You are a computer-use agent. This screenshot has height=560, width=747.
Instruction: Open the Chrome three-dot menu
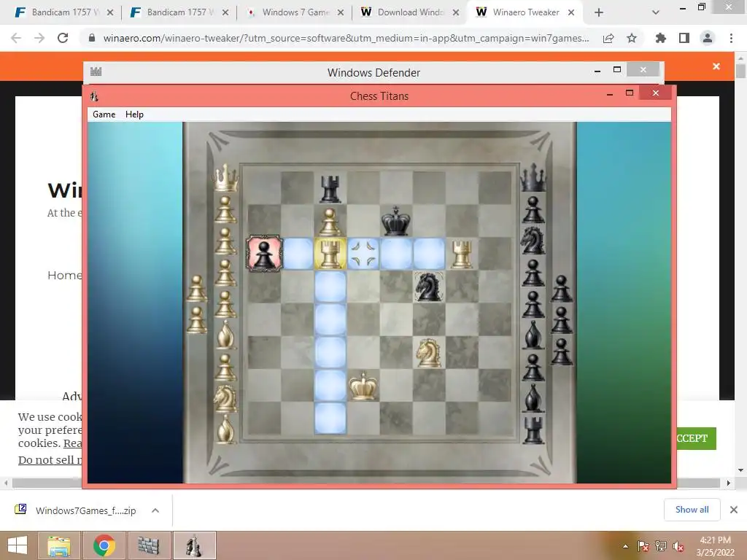click(731, 38)
